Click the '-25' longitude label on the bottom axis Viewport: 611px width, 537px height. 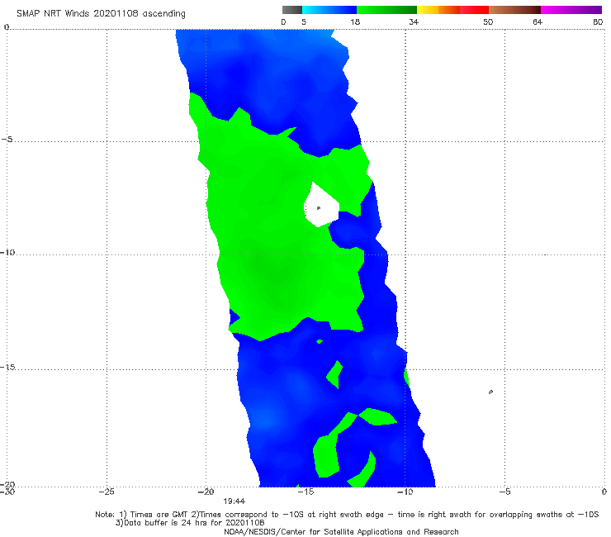107,492
